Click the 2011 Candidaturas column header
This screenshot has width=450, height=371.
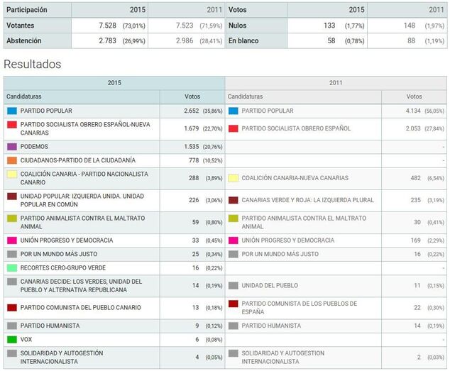point(303,96)
